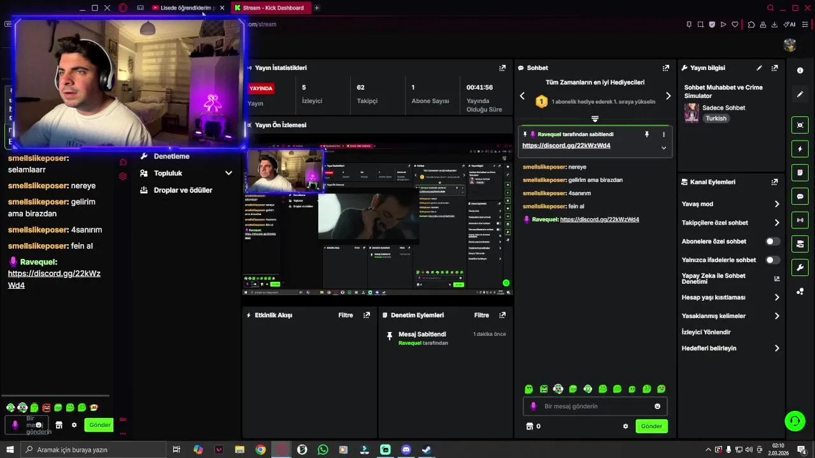
Task: Click the Turkish language tag
Action: (716, 118)
